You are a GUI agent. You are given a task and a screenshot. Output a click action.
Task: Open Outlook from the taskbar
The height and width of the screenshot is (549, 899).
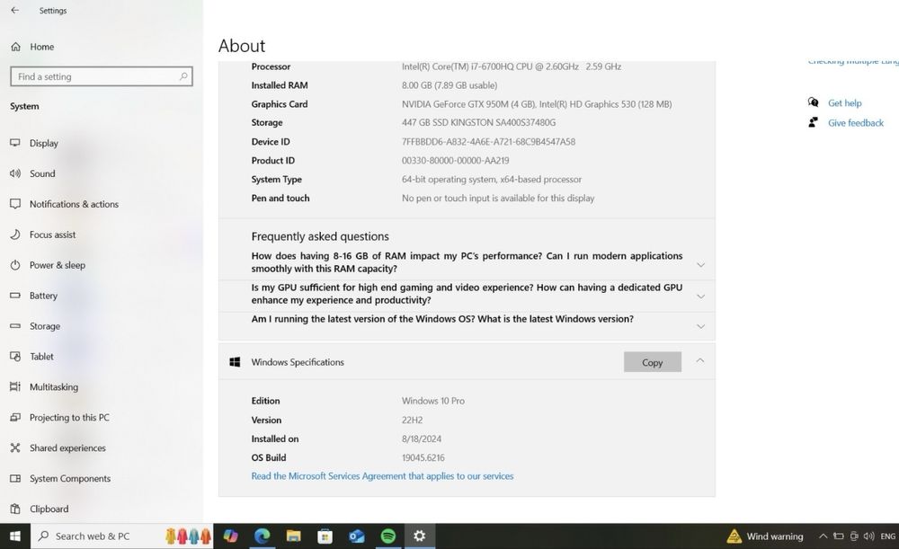(357, 536)
